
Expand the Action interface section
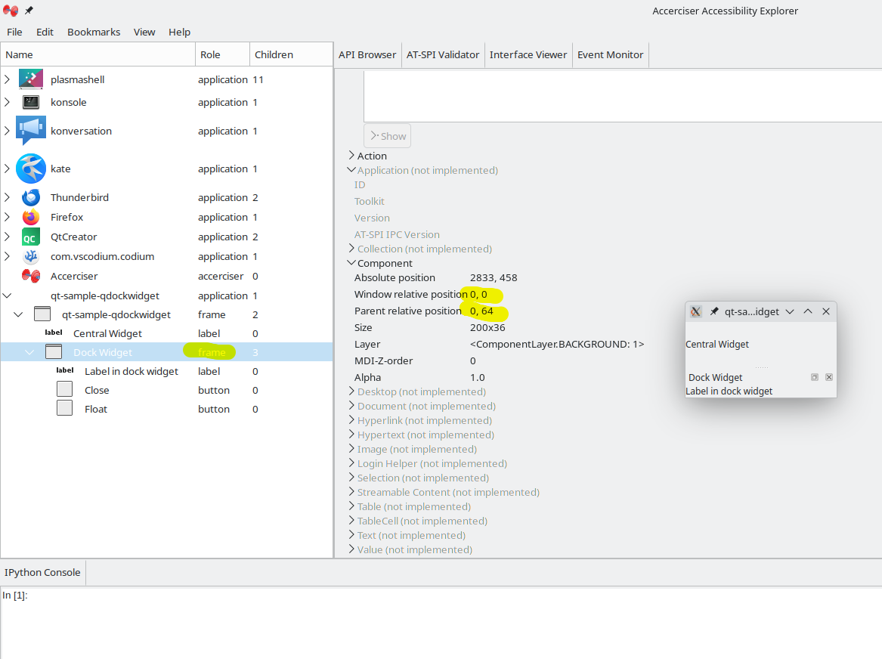351,155
